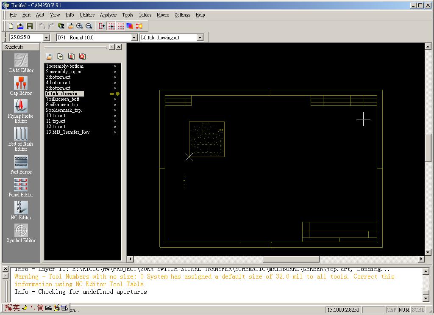Screen dimensions: 434x315
Task: Click the Zoom Out magnifier icon
Action: [89, 26]
